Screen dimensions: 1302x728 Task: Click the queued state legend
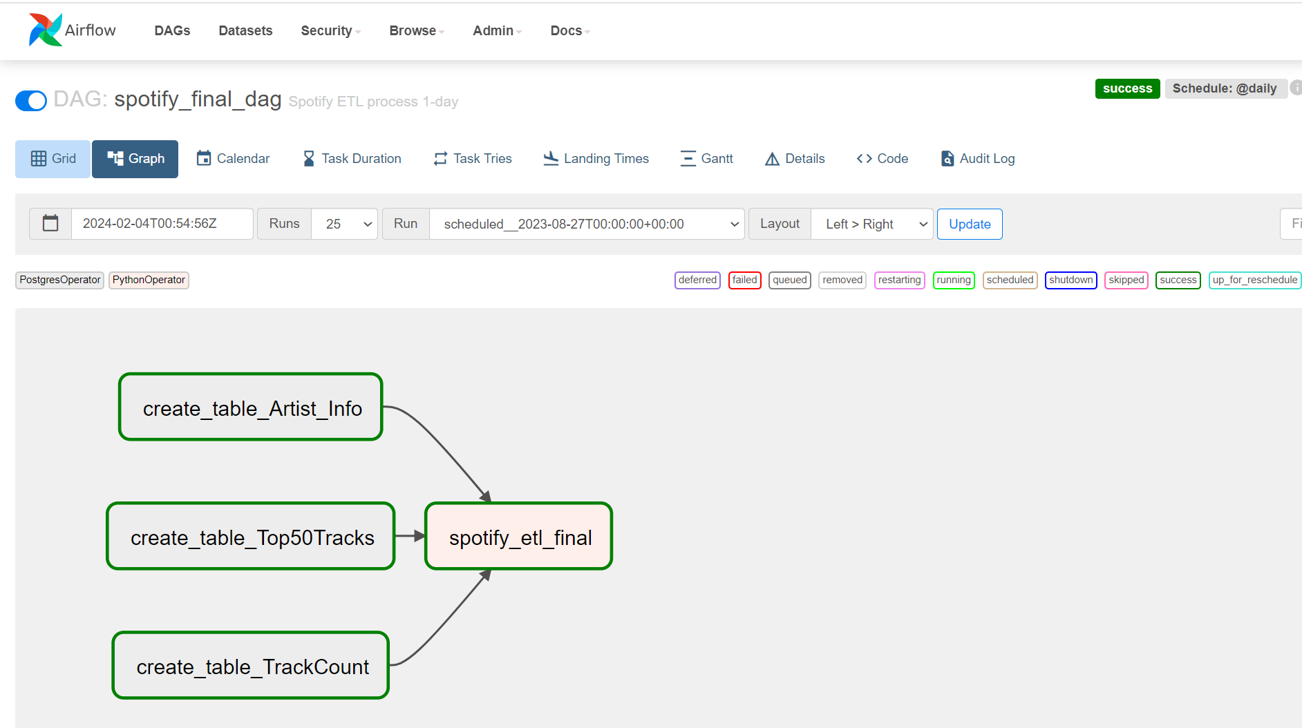(790, 280)
